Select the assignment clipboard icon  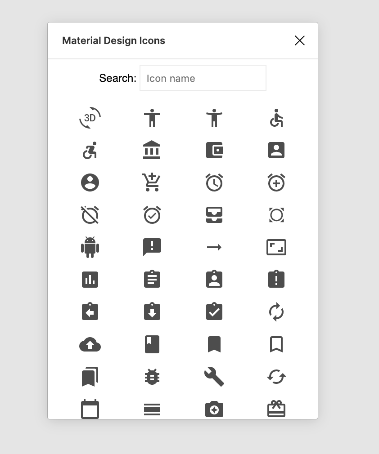(x=152, y=279)
